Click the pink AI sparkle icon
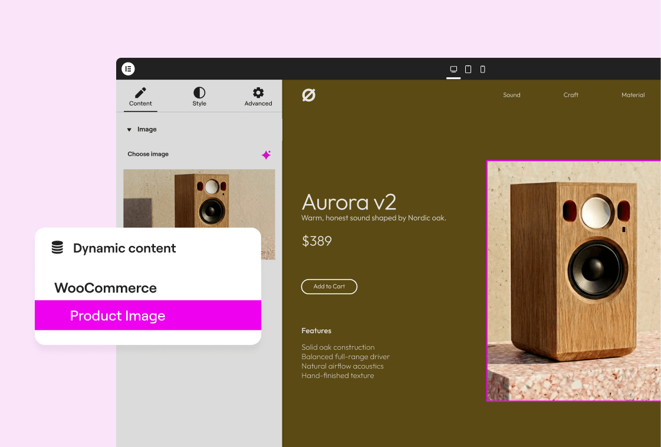Image resolution: width=661 pixels, height=447 pixels. pyautogui.click(x=267, y=155)
